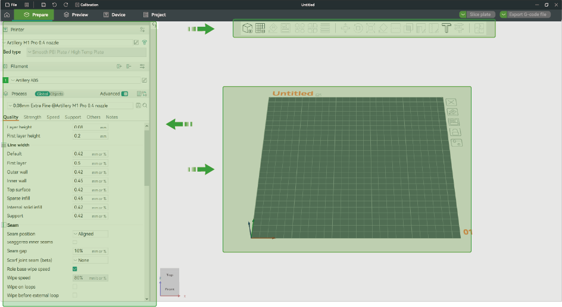Open the Speed settings tab
The height and width of the screenshot is (307, 562).
point(53,117)
